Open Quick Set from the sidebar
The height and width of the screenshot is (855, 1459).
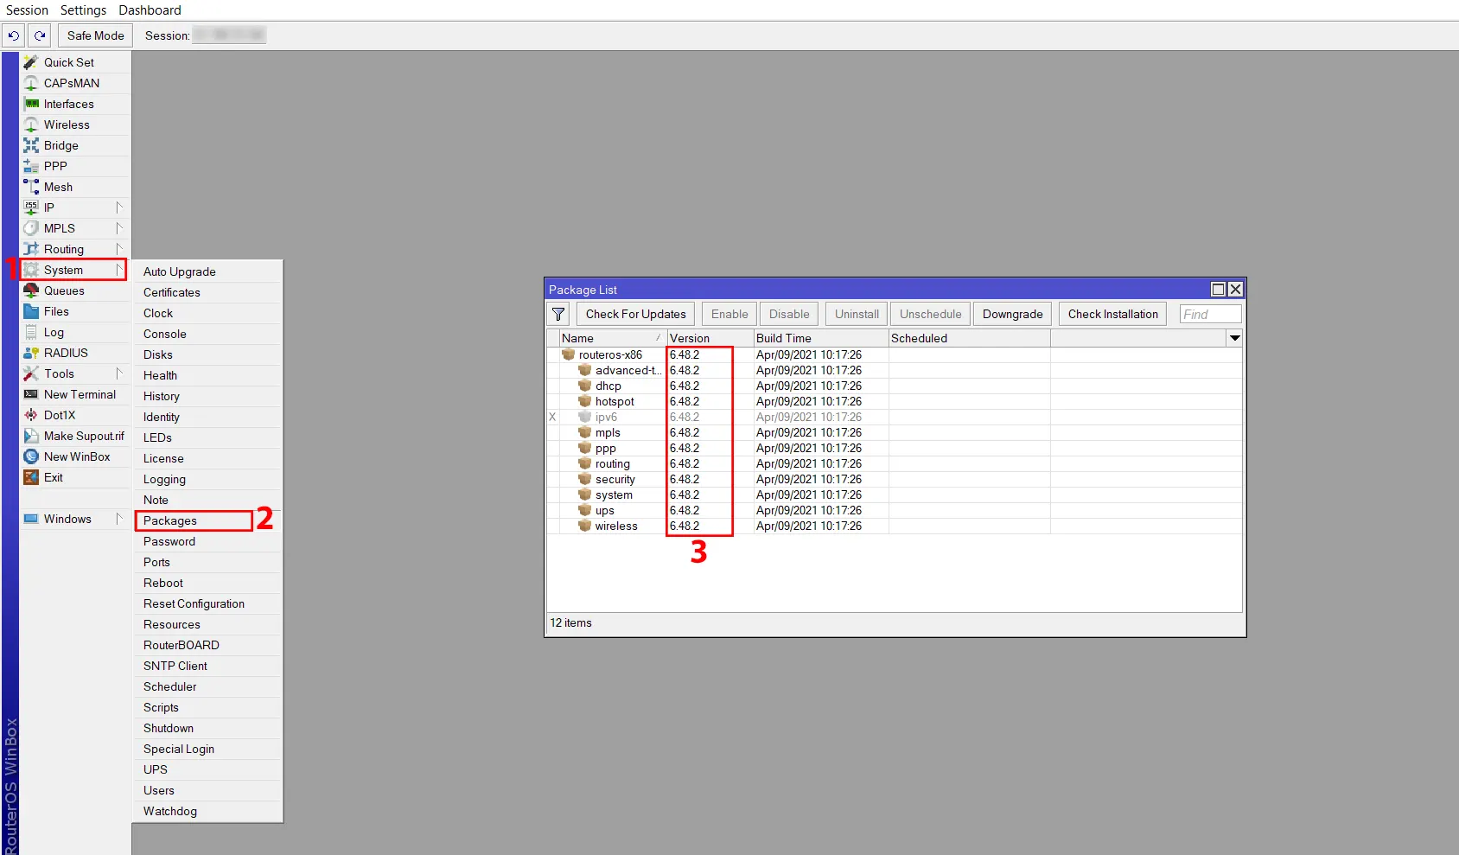click(x=67, y=62)
